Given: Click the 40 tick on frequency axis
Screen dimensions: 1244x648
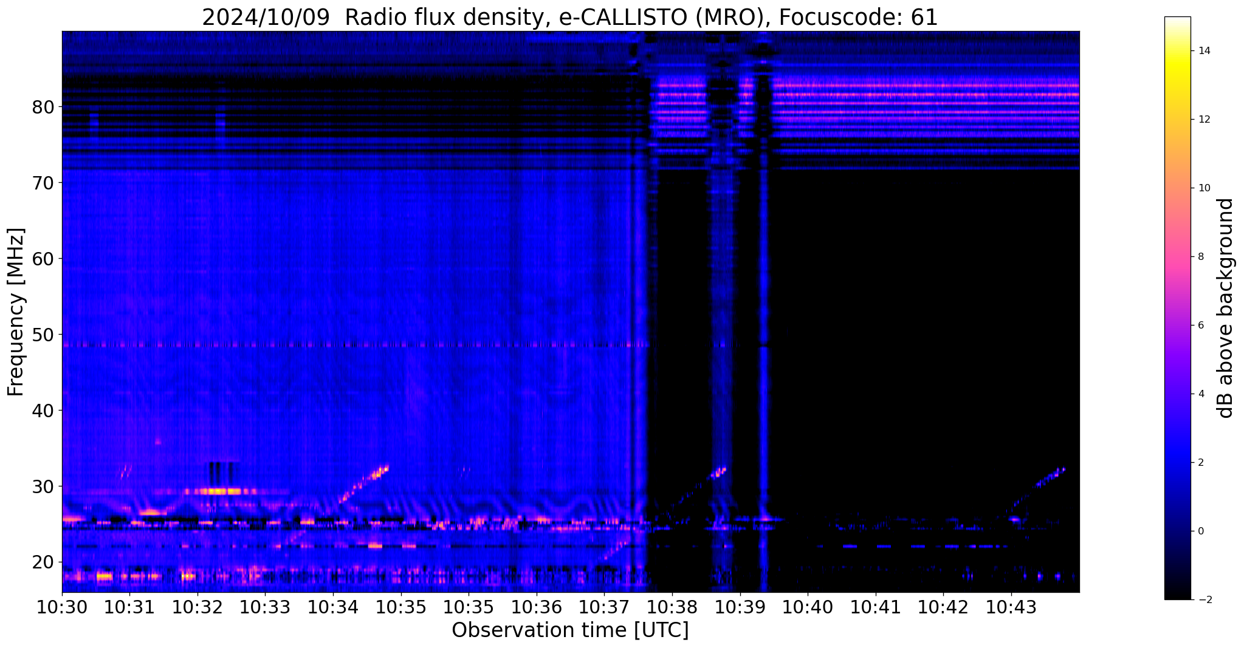Looking at the screenshot, I should pos(43,411).
